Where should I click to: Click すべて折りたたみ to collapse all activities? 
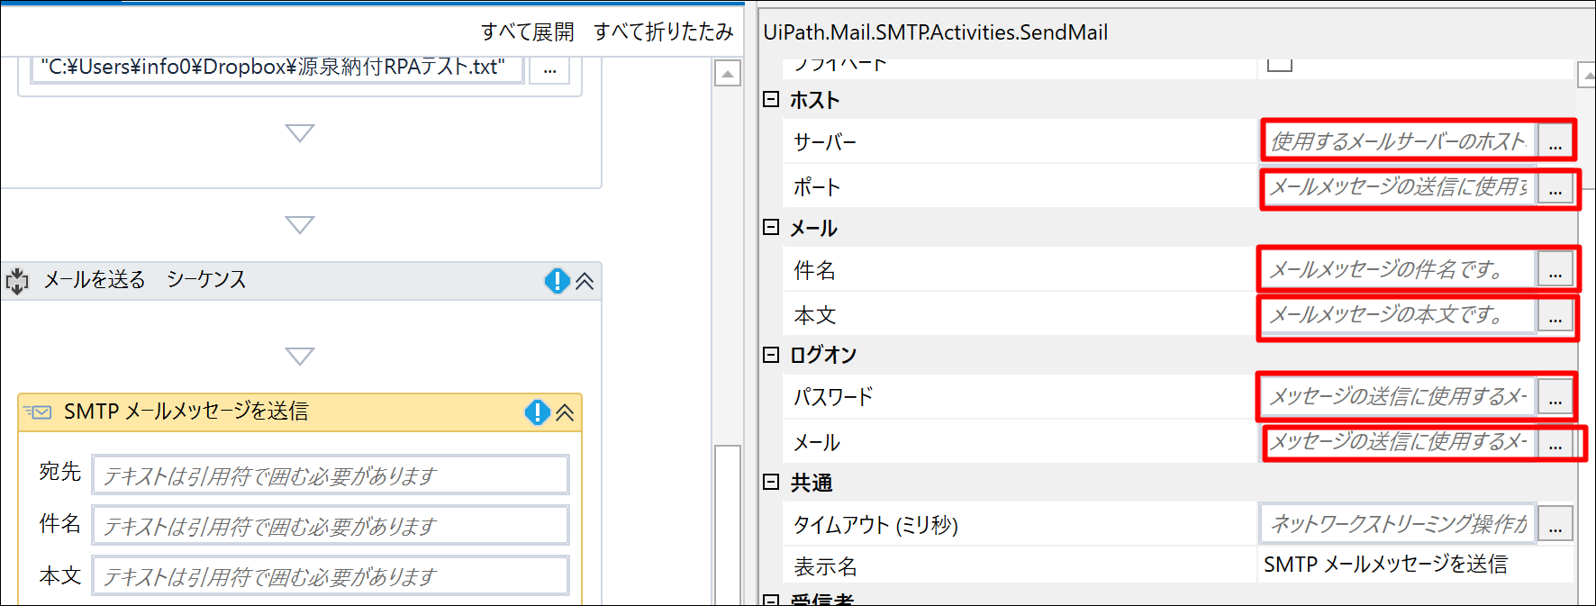click(x=663, y=32)
